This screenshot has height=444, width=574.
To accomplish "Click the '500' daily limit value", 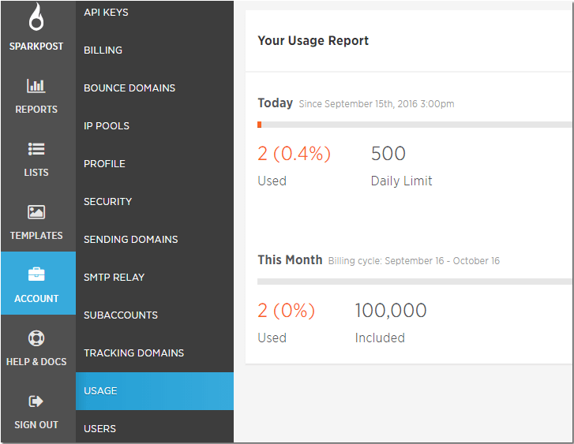I will tap(388, 154).
